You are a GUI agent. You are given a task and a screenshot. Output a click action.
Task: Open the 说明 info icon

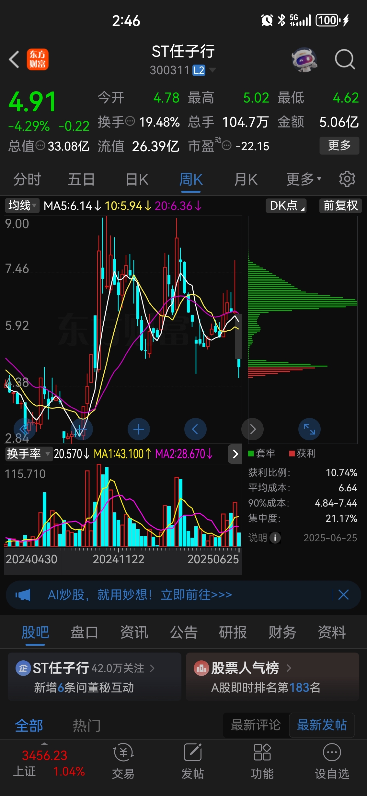coord(275,538)
